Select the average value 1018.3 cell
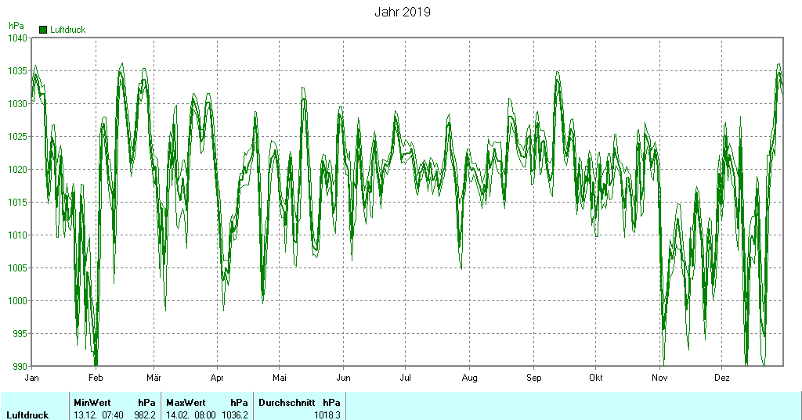Screen dimensions: 802x420 coord(327,415)
